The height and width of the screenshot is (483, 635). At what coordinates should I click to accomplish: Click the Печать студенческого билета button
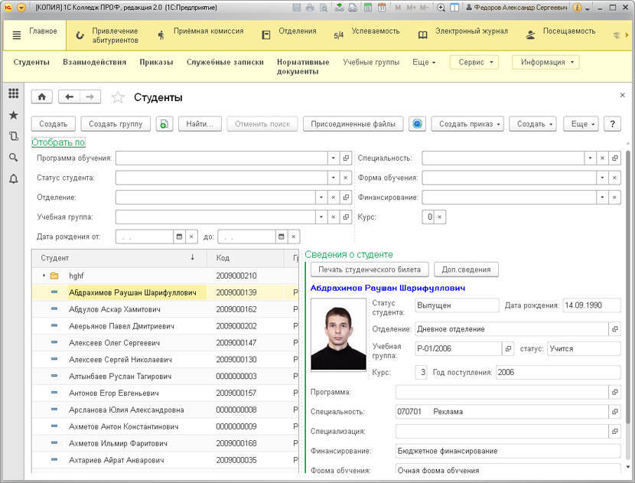click(x=370, y=269)
